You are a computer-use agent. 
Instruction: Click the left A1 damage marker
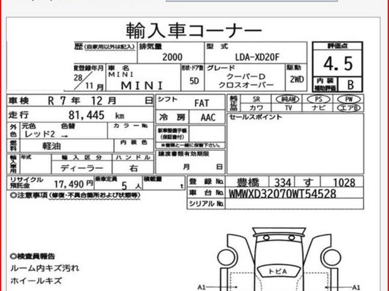[202, 287]
